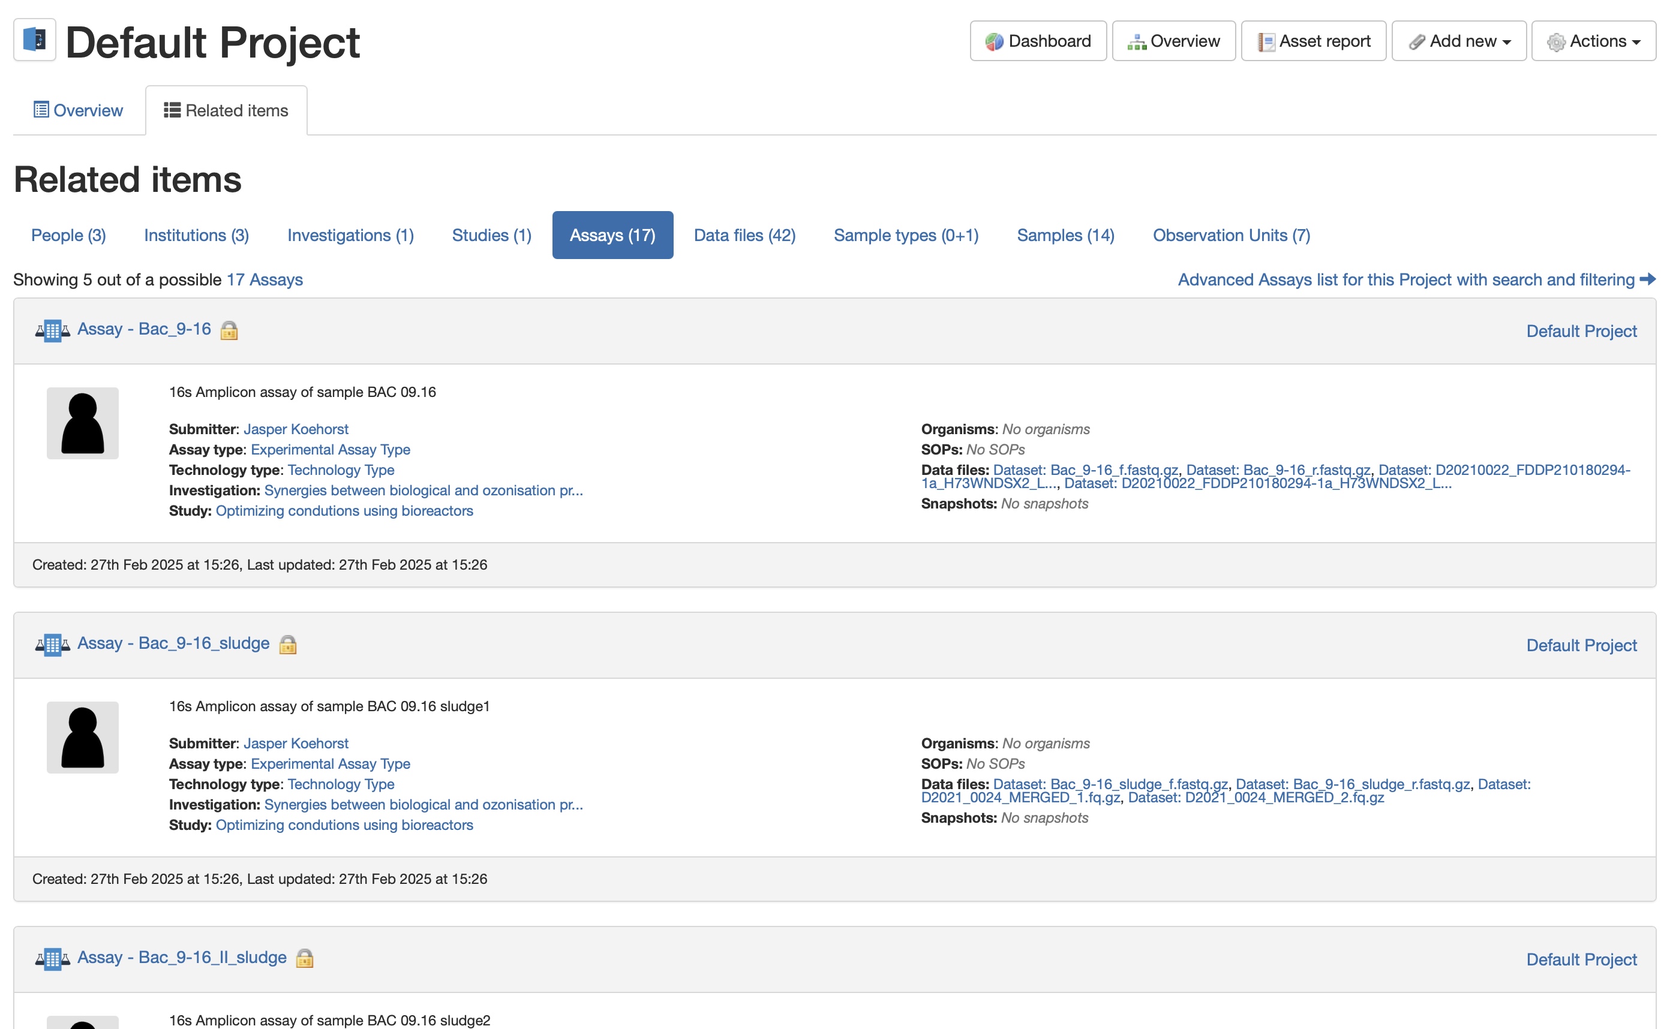Click the Overview button with hierarchy icon
Image resolution: width=1676 pixels, height=1029 pixels.
pyautogui.click(x=1173, y=41)
